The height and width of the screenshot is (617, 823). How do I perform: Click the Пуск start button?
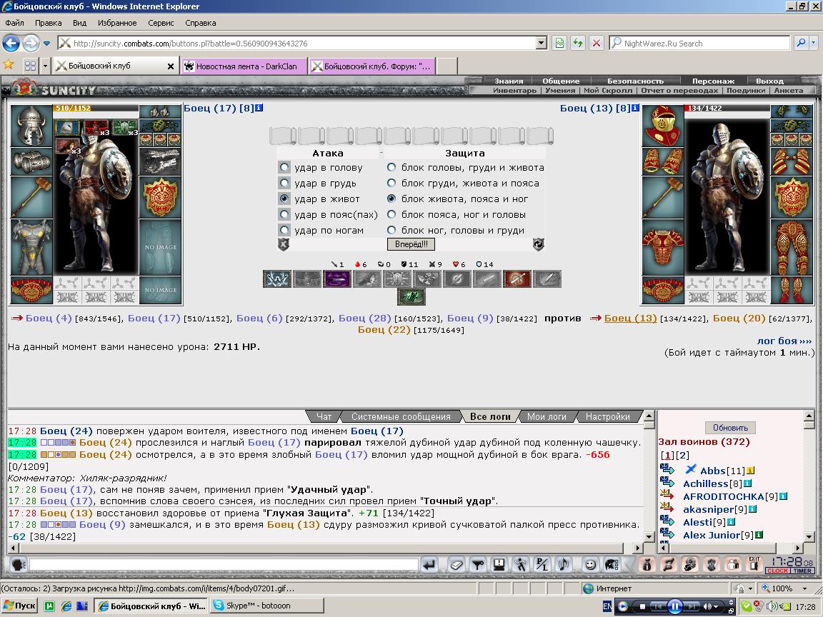click(x=20, y=606)
